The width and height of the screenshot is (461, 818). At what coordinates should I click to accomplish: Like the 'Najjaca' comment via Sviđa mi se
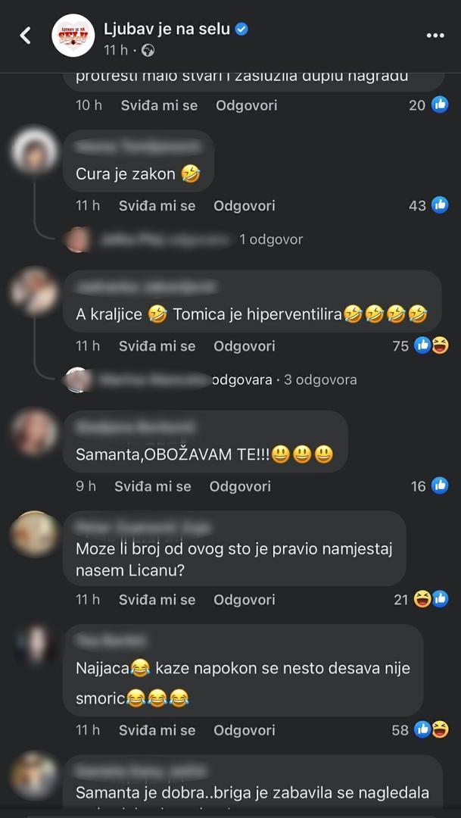click(x=157, y=730)
